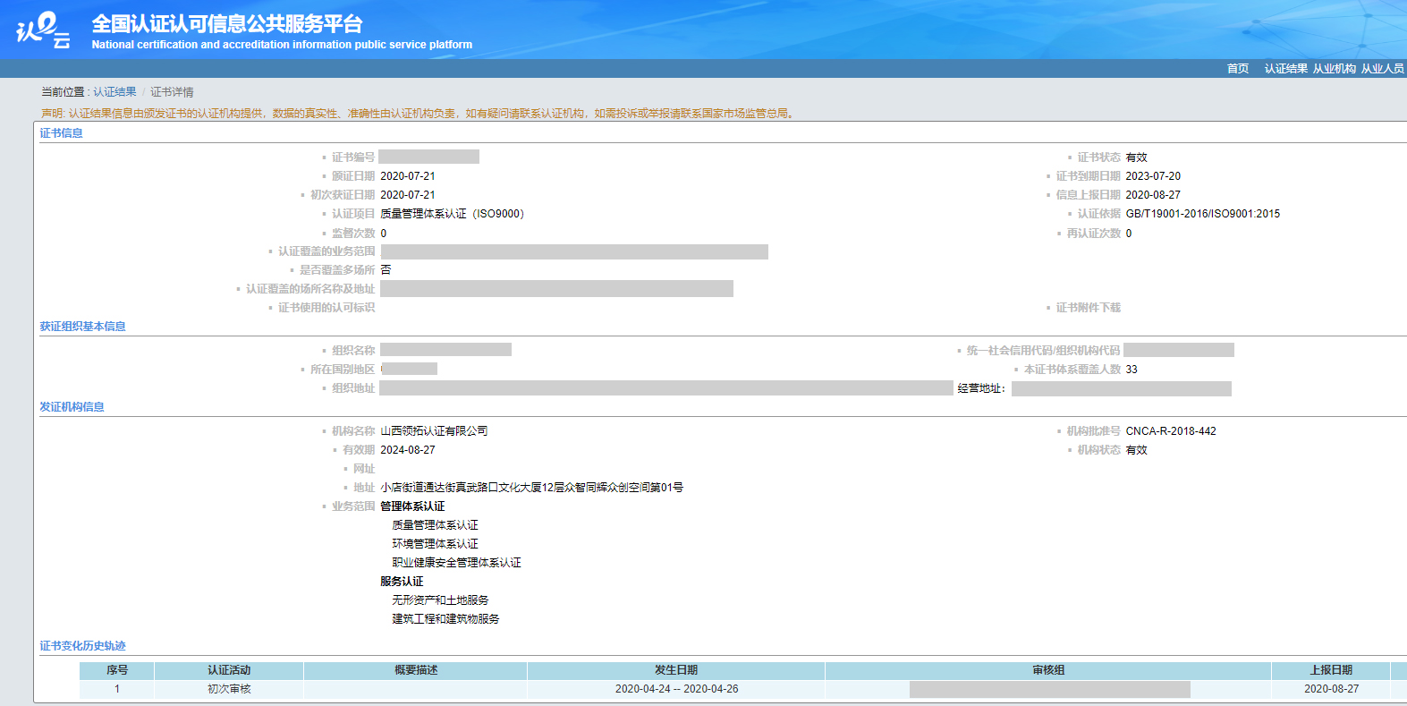This screenshot has width=1407, height=706.
Task: Select the issue date 2020-07-21 next to 颁证日期
Action: tap(408, 176)
